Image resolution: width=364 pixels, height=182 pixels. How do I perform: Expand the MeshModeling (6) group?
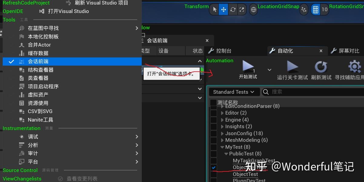(x=223, y=140)
